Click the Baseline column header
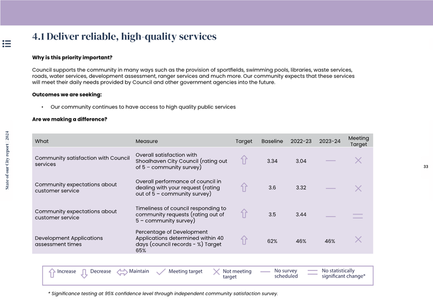The width and height of the screenshot is (433, 306). (x=272, y=141)
